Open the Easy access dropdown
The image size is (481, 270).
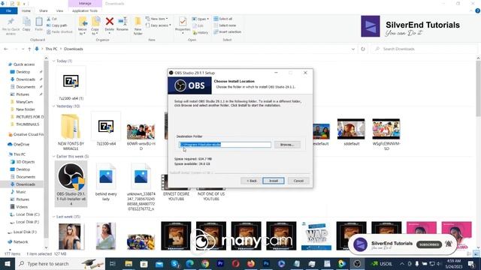click(159, 25)
